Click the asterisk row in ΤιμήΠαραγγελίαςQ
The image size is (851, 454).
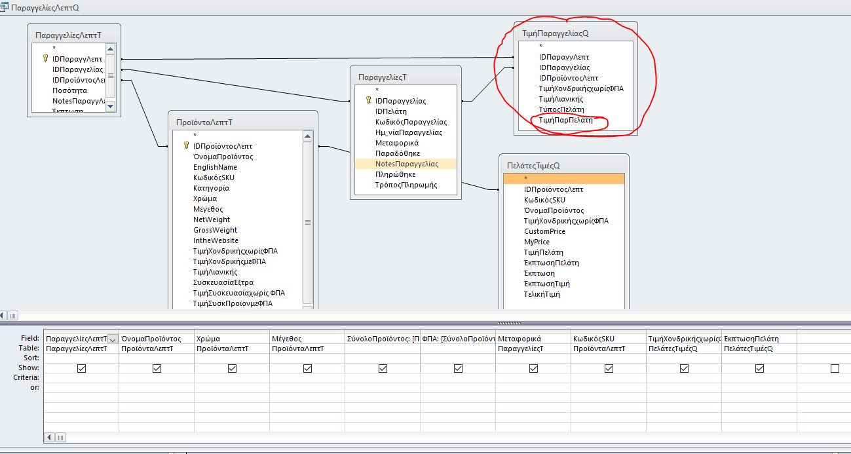540,45
